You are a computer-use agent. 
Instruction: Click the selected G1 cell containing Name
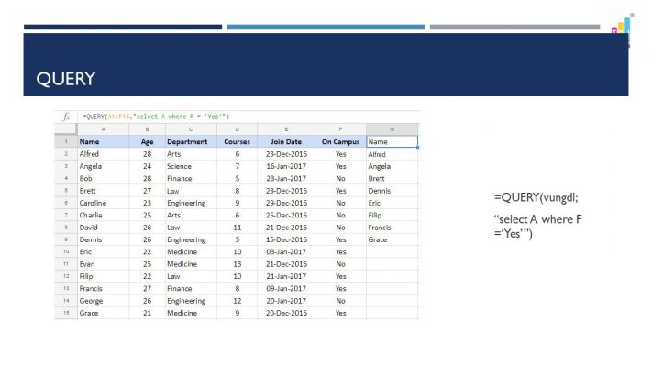coord(392,142)
